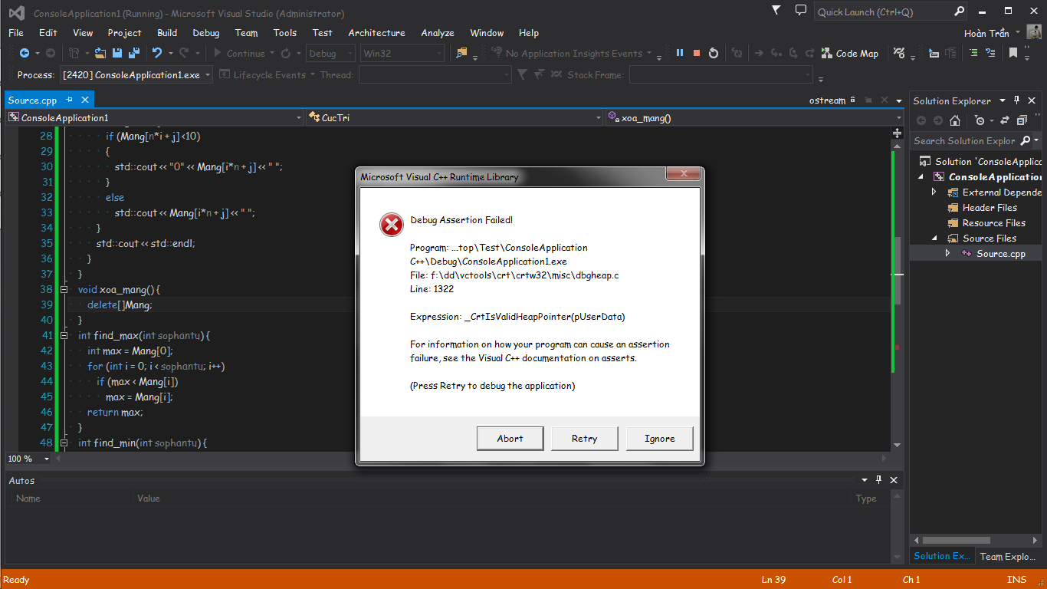Open the Solution Explorer search options arrow
Image resolution: width=1047 pixels, height=589 pixels.
1036,140
